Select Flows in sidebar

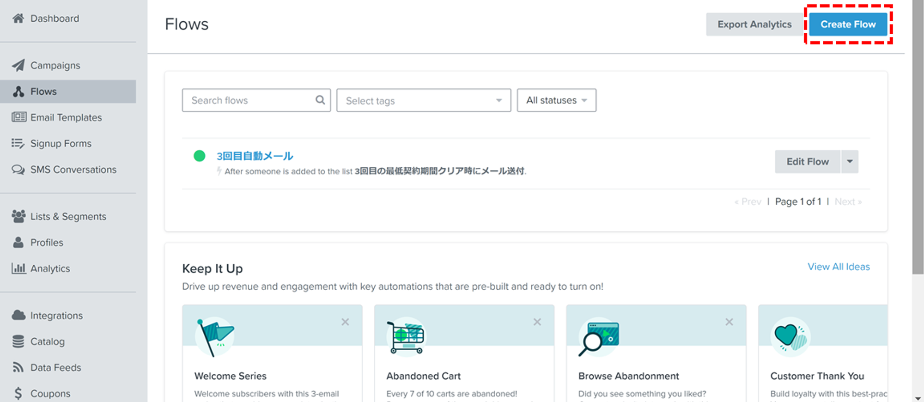(68, 91)
